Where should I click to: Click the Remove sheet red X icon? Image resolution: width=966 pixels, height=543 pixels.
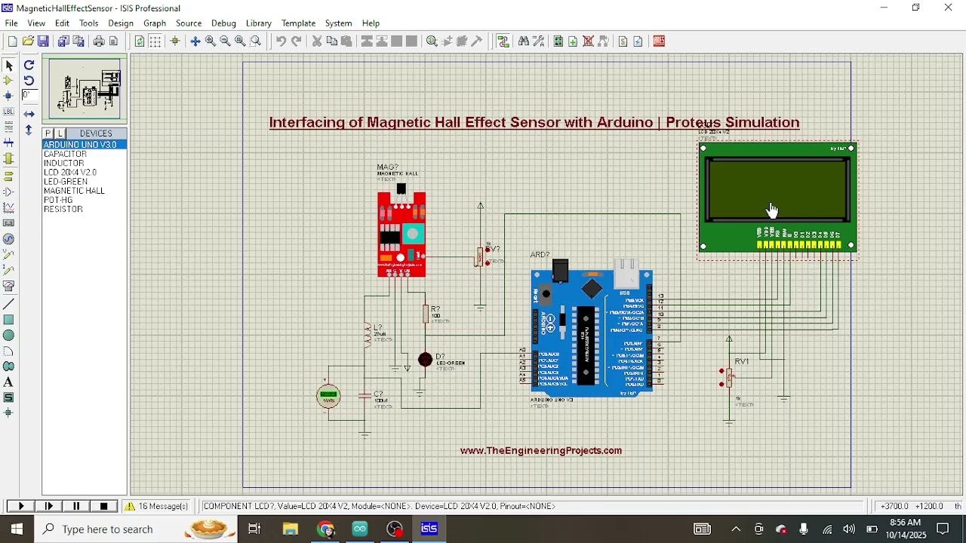pos(588,41)
